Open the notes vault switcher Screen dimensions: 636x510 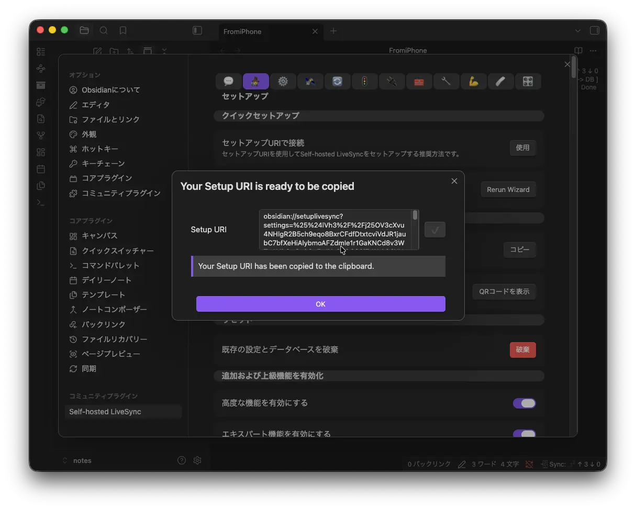click(77, 460)
